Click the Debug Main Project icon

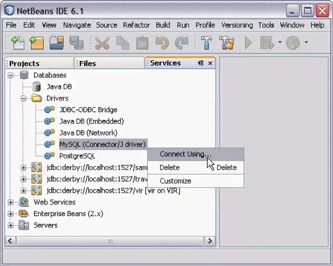point(267,43)
